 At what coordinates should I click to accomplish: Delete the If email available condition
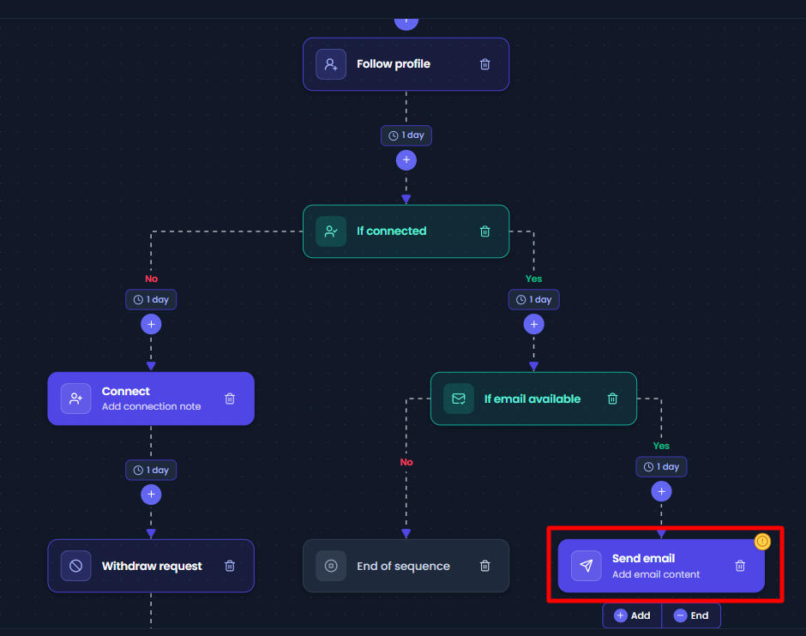[x=612, y=399]
